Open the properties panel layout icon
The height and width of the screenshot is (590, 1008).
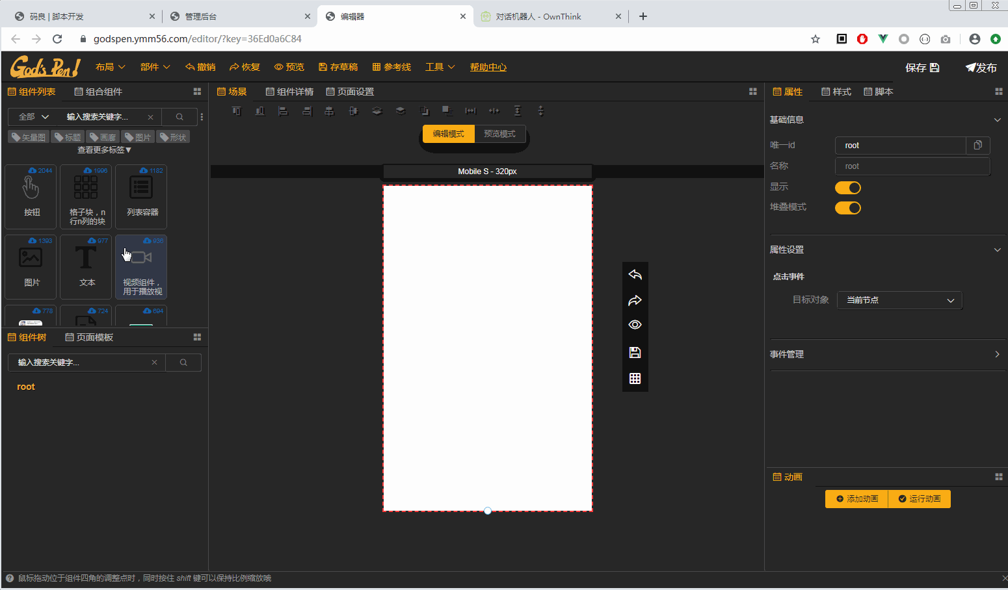coord(999,92)
